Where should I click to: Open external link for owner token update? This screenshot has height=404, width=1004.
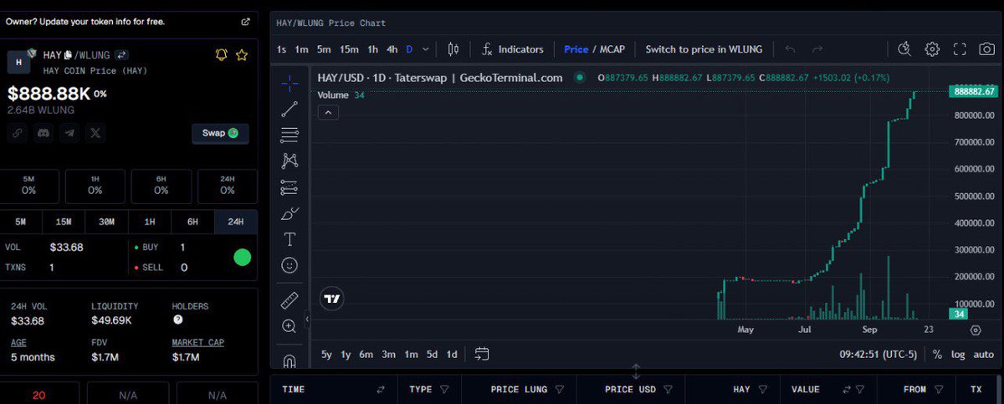point(245,22)
